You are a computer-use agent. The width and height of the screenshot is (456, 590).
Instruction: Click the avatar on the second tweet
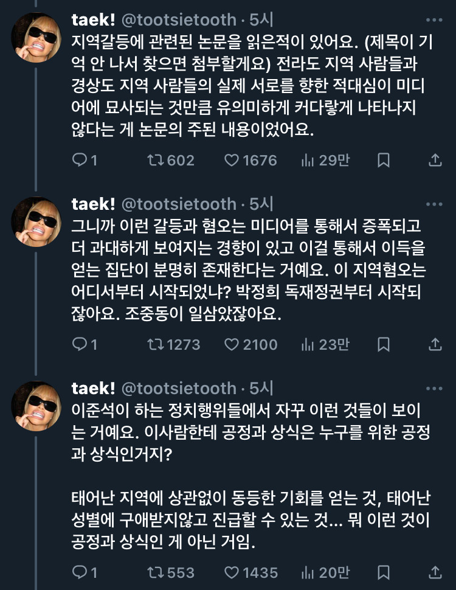pos(35,221)
